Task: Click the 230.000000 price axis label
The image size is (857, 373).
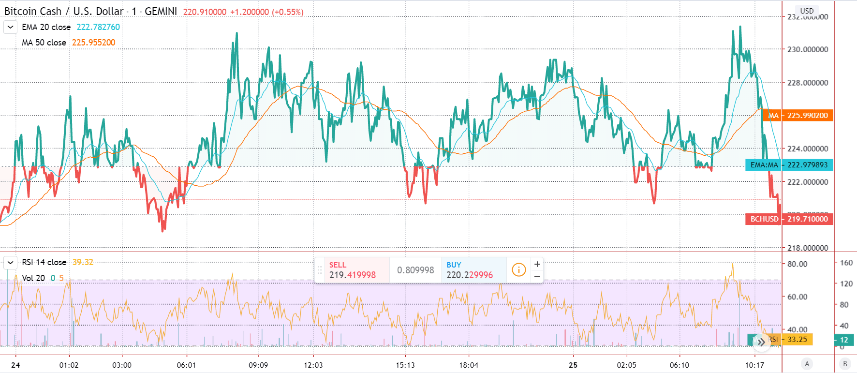Action: [x=808, y=49]
